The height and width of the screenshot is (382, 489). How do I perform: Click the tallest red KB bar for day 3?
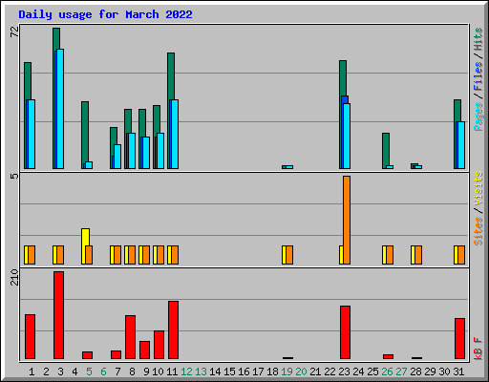coord(58,315)
